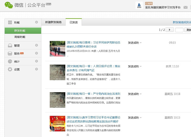Open 发送成功 dropdown for 星期四 10:13 message
This screenshot has width=191, height=137.
coord(140,118)
